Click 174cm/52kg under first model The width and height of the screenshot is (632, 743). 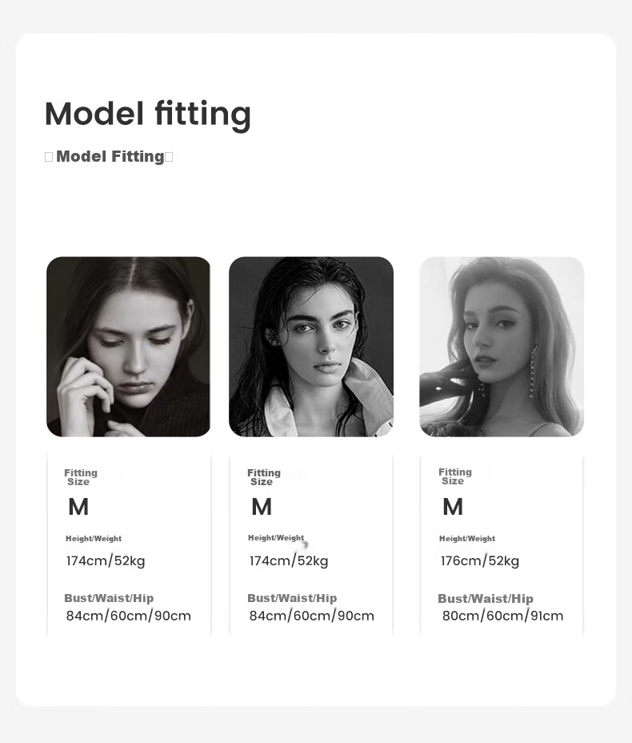(x=106, y=560)
